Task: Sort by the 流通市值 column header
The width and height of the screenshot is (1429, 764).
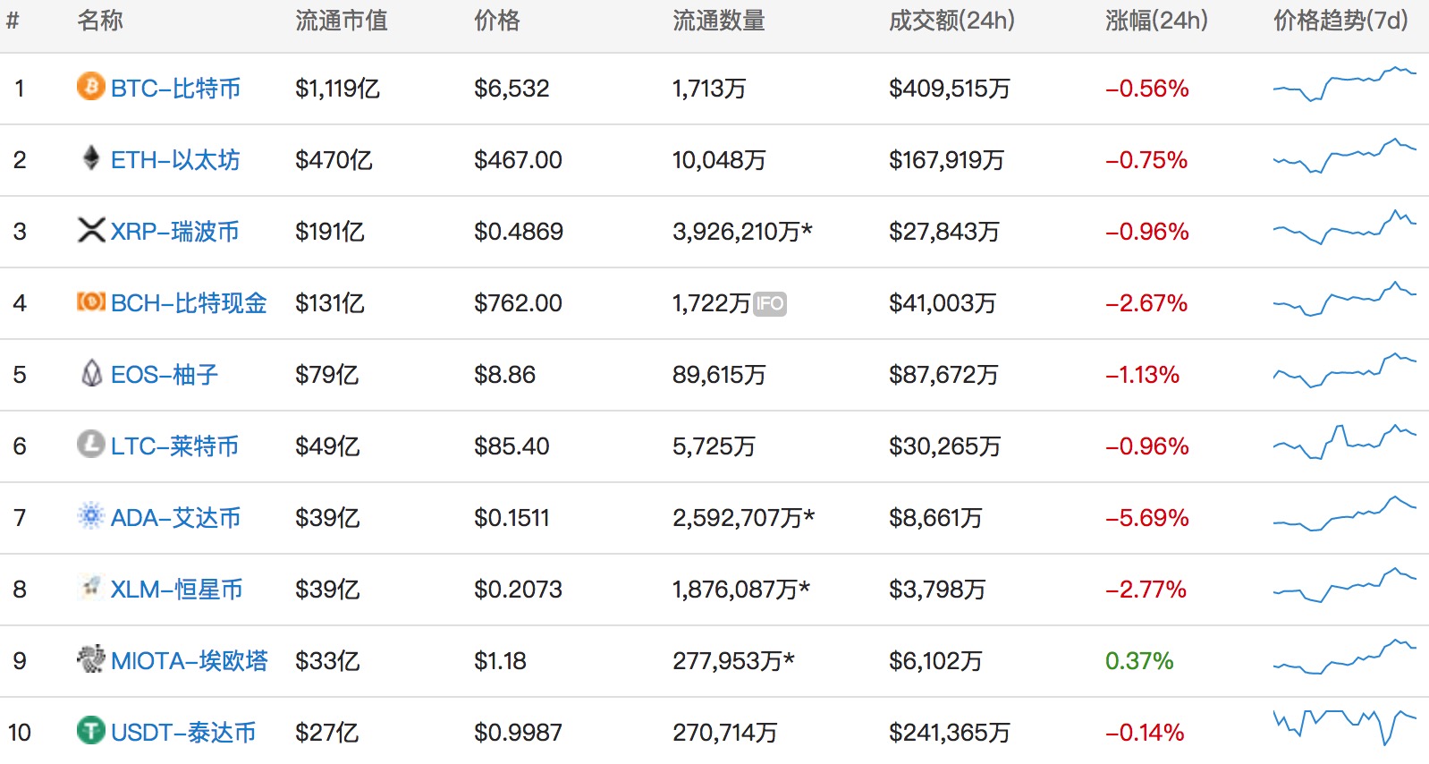Action: pyautogui.click(x=342, y=21)
